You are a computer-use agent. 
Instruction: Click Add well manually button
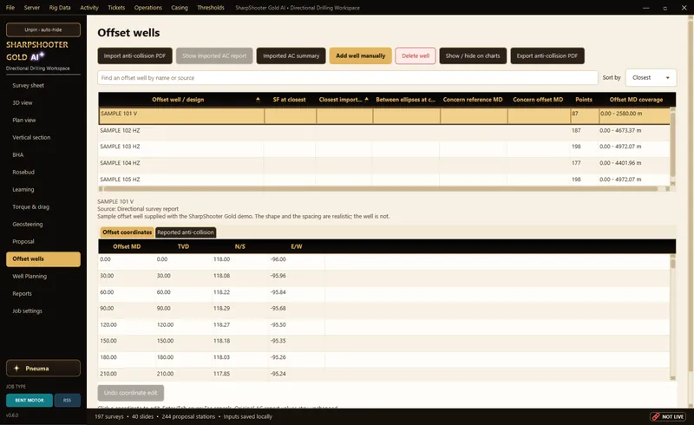[360, 56]
